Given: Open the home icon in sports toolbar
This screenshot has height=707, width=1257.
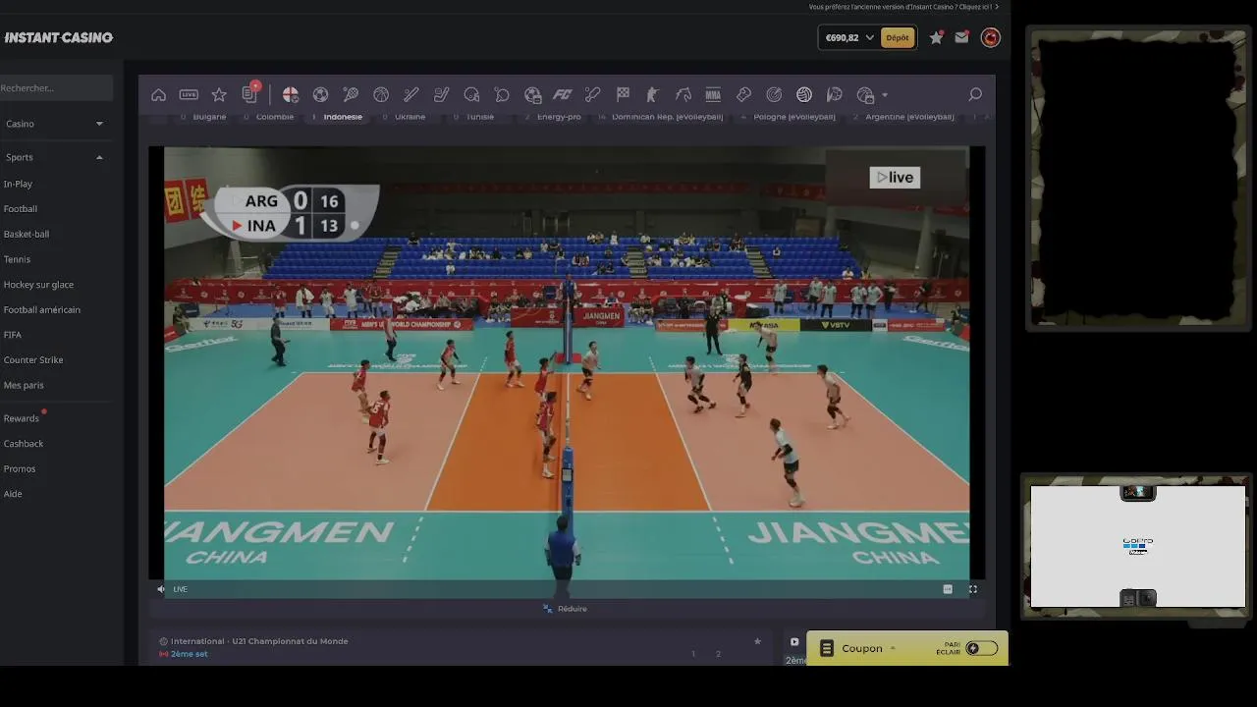Looking at the screenshot, I should [158, 95].
